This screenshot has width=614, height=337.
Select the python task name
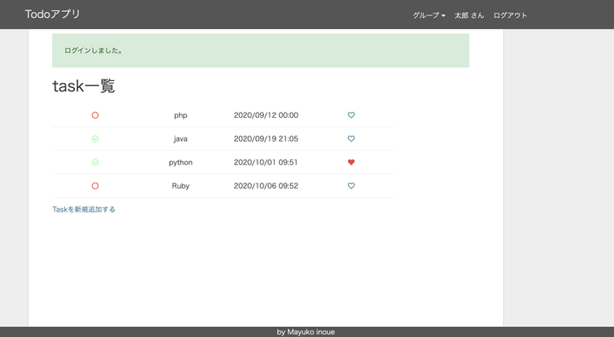[x=181, y=162]
